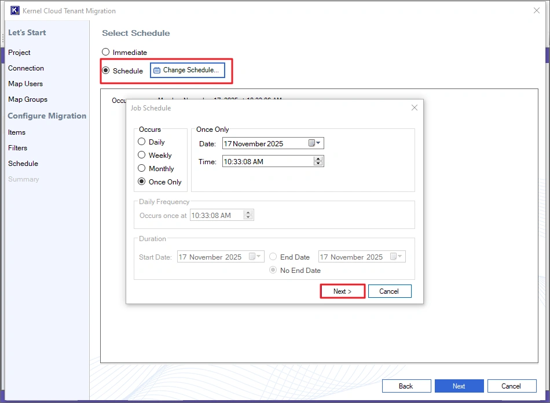Go to the Filters section in the sidebar
This screenshot has height=403, width=550.
click(x=17, y=147)
